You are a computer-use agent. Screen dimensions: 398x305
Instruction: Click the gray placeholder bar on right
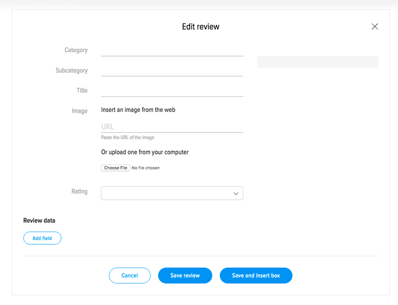click(x=317, y=62)
